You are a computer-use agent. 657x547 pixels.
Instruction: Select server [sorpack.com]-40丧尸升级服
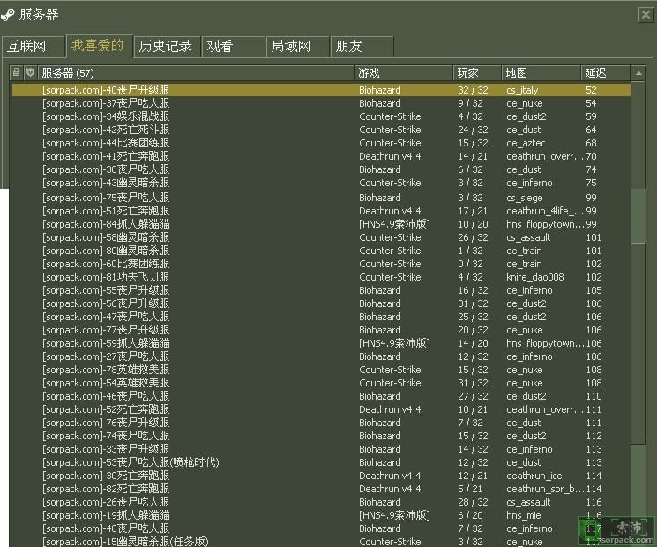(106, 90)
